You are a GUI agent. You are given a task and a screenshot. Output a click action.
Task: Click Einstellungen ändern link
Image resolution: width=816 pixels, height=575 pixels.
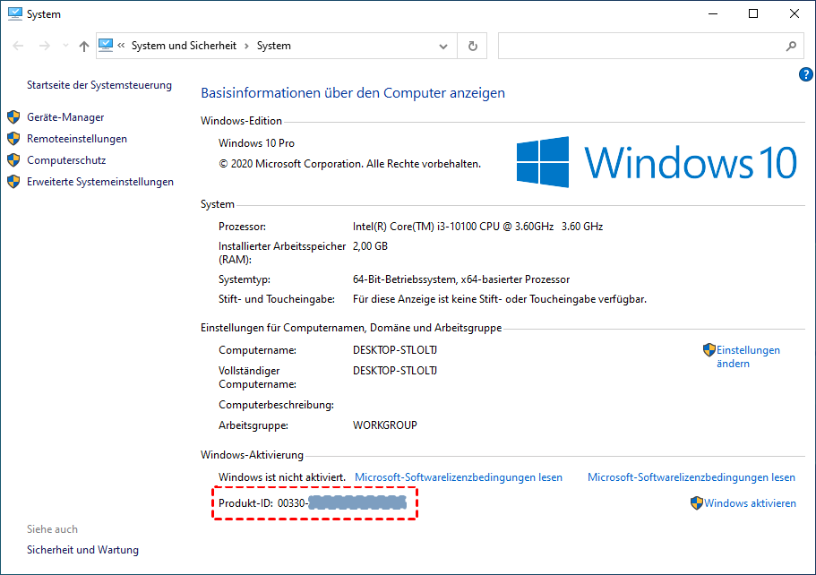(x=748, y=356)
